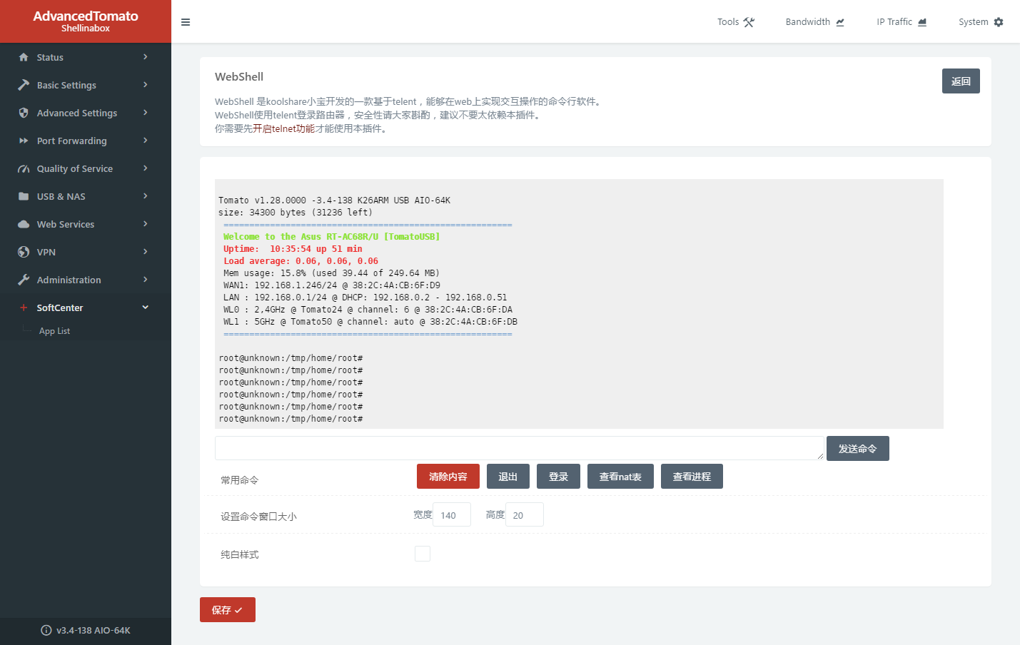Click the 保存 save button

point(227,610)
